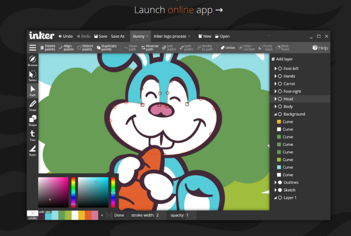Toggle visibility circle of Background layer
This screenshot has width=351, height=236.
(x=280, y=114)
